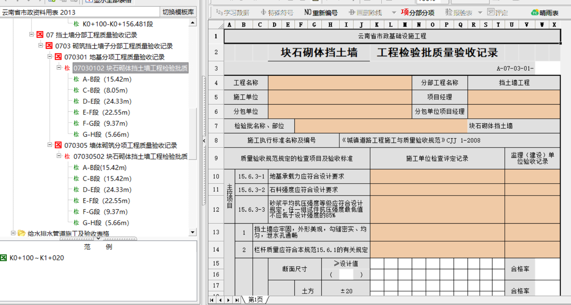The image size is (571, 305).
Task: Open dropdown arrow next to 画删除线
Action: pyautogui.click(x=394, y=13)
